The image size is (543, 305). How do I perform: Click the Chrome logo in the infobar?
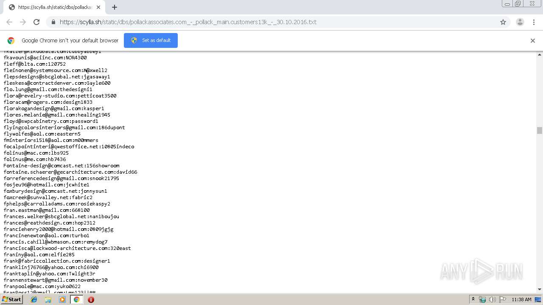pos(11,41)
